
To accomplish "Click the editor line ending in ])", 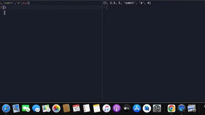I will coord(3,7).
